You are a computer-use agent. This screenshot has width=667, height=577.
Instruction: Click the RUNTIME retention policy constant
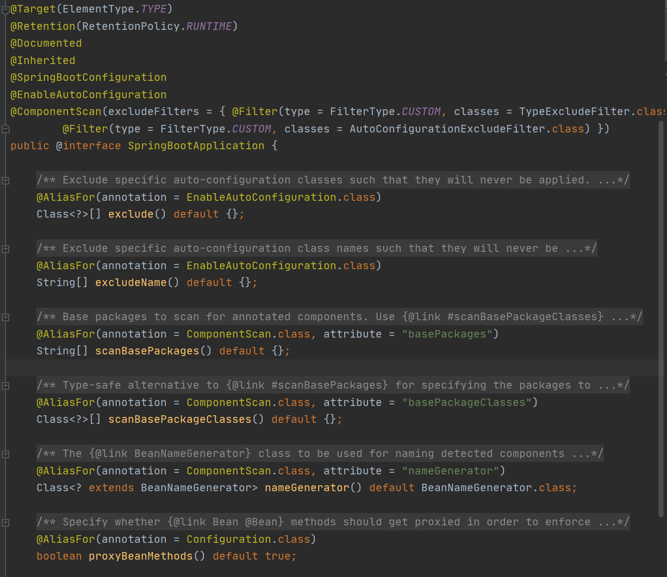209,26
